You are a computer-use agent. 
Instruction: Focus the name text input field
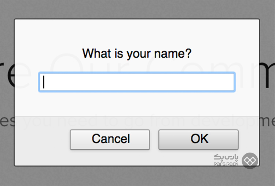(136, 82)
